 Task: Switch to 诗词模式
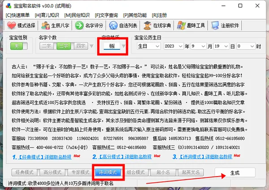pyautogui.click(x=108, y=172)
